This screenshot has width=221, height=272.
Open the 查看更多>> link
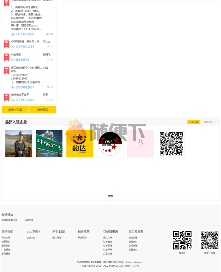tap(210, 122)
